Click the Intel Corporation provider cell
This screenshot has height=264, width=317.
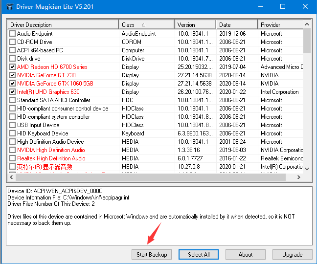click(280, 92)
